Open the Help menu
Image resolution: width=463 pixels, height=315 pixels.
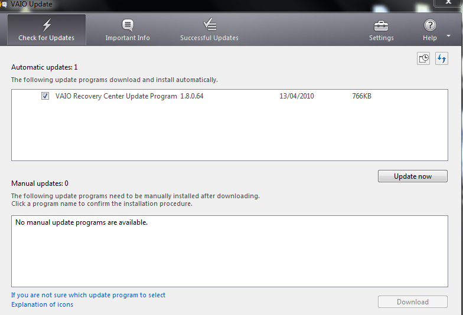click(430, 31)
